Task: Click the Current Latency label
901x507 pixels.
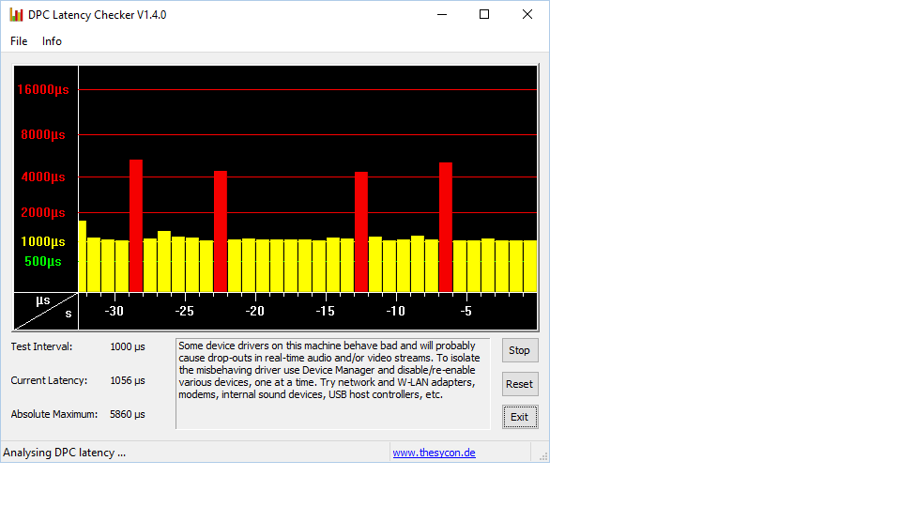Action: pyautogui.click(x=49, y=380)
